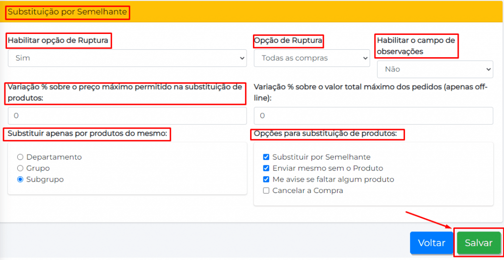The image size is (504, 260).
Task: Toggle "Enviar mesmo sem o Produto" checkbox
Action: point(266,168)
